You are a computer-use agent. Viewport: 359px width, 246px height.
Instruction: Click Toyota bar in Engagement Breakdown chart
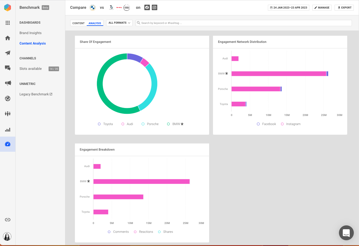tap(101, 212)
